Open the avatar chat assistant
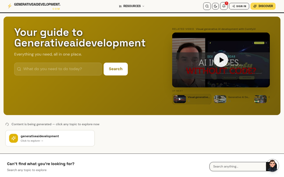Viewport: 284px width, 177px height. (272, 165)
